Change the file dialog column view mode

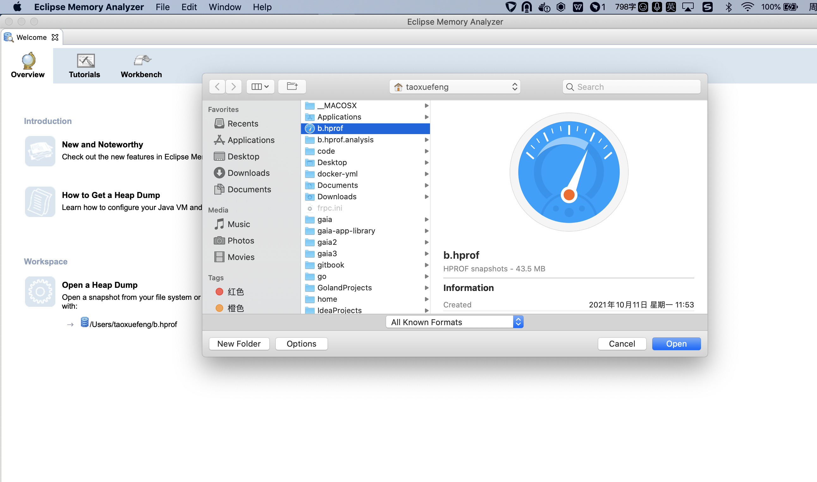pyautogui.click(x=260, y=87)
